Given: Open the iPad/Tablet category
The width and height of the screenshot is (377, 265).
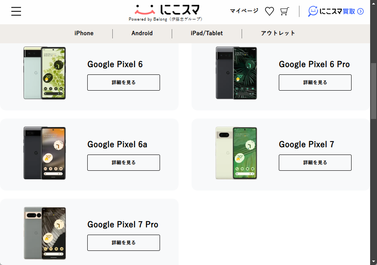Looking at the screenshot, I should point(207,33).
